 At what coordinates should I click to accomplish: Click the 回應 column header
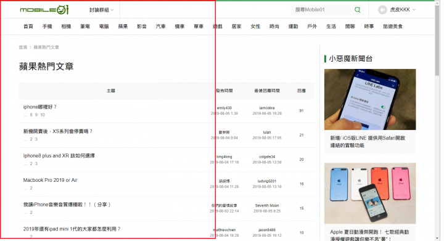click(x=302, y=91)
